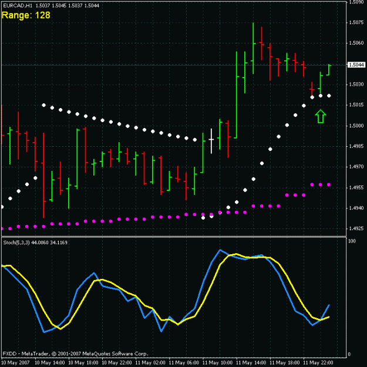
Task: Click the "11 May 14:00" time label
Action: pos(251,362)
